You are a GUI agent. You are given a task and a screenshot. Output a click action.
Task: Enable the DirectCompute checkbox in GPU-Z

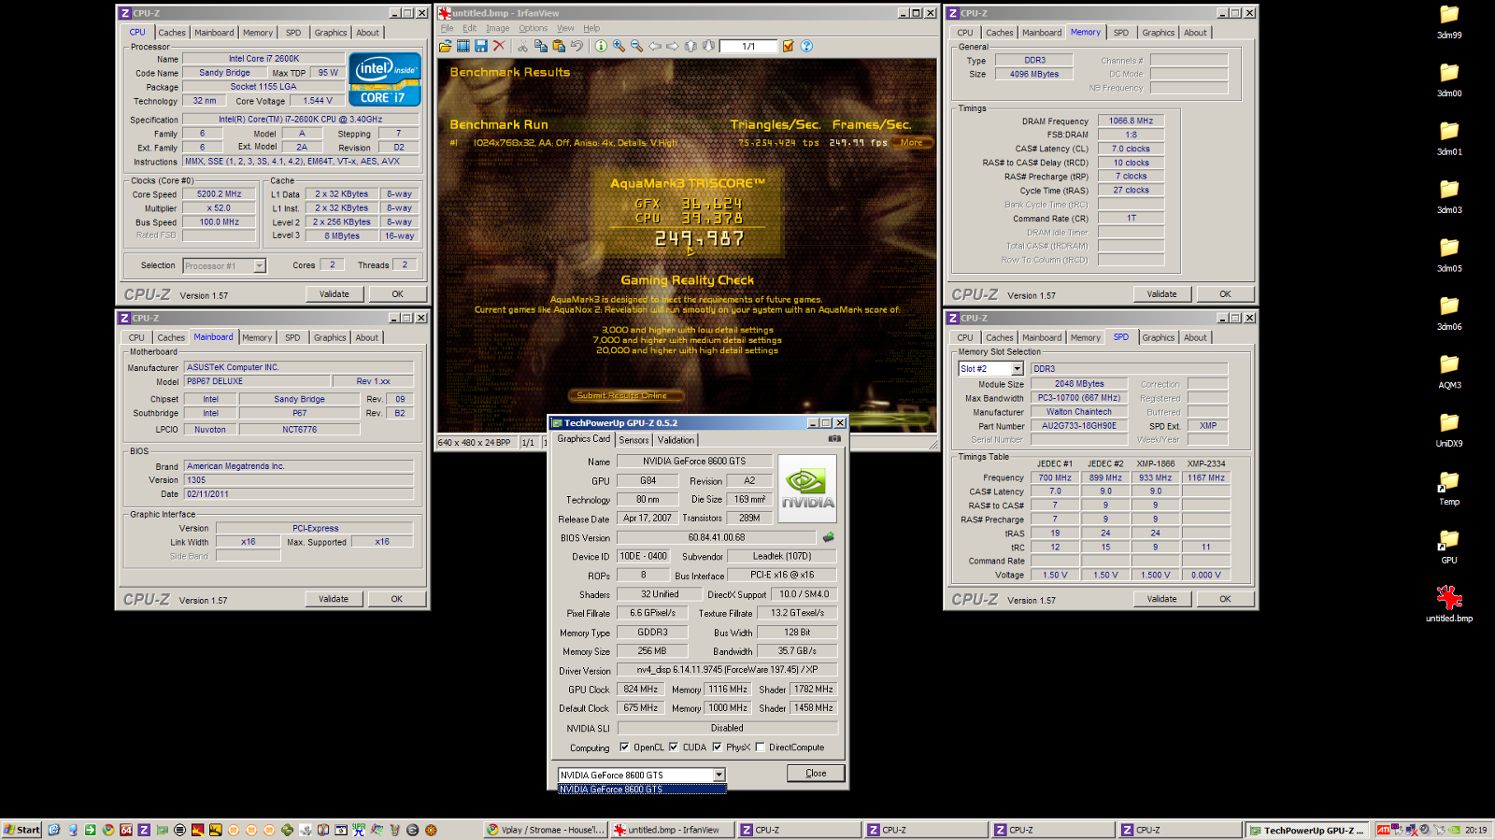coord(760,747)
